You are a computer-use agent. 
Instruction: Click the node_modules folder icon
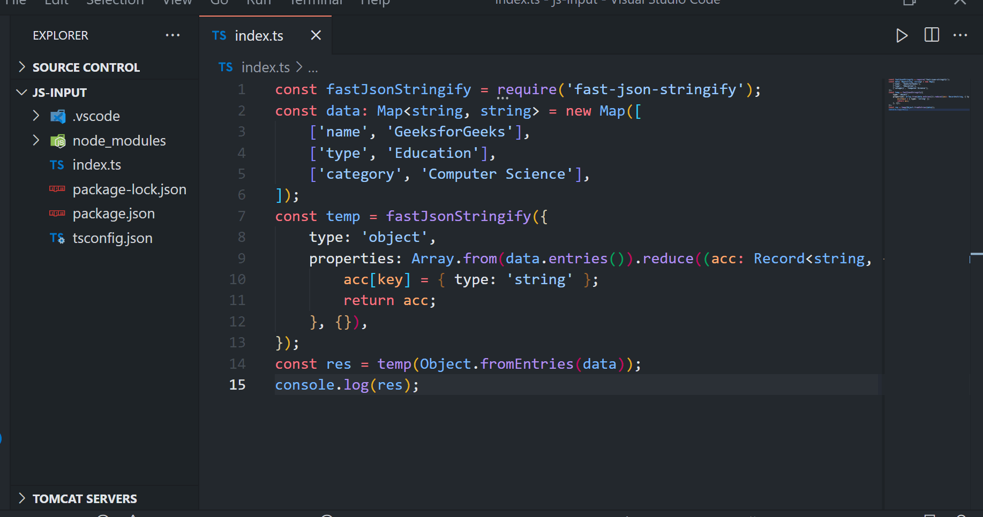58,140
